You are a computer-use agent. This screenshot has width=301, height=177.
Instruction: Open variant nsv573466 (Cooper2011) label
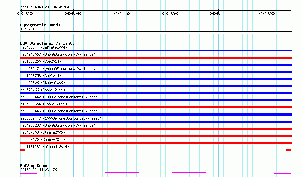tap(43, 90)
